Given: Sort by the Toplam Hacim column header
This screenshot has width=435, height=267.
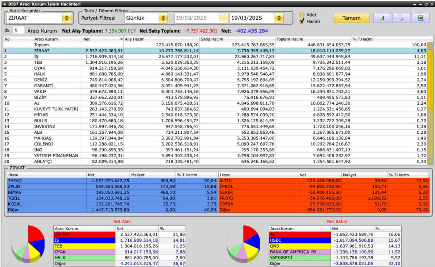Looking at the screenshot, I should click(313, 39).
